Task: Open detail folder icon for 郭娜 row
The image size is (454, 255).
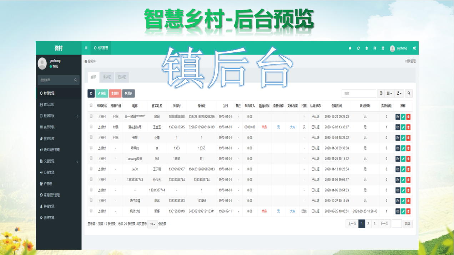Action: point(398,211)
